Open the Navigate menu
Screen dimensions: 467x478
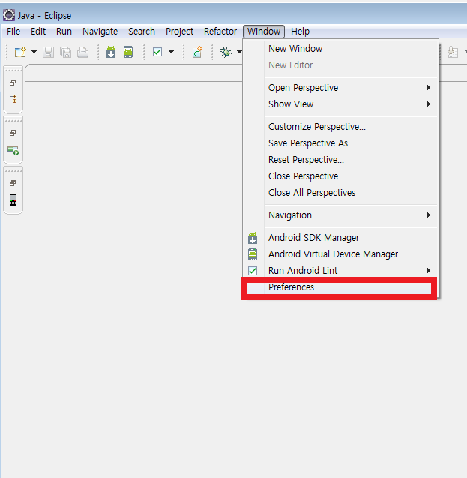[100, 32]
